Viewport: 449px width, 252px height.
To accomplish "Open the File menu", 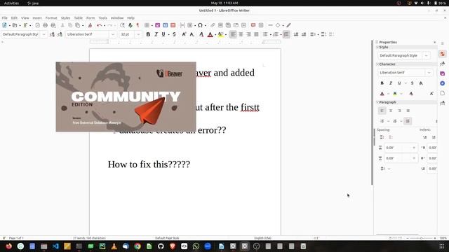I will pyautogui.click(x=5, y=18).
